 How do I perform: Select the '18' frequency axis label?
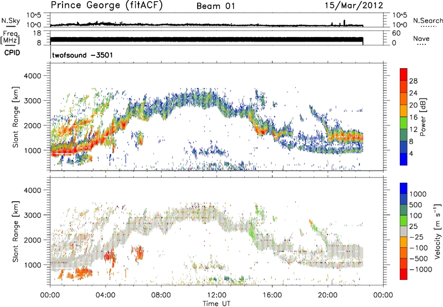tap(37, 33)
